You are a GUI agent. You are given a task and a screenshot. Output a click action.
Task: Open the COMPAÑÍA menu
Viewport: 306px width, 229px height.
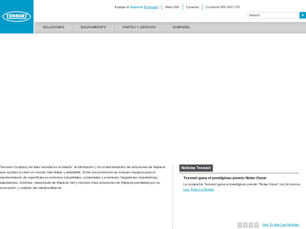[181, 27]
